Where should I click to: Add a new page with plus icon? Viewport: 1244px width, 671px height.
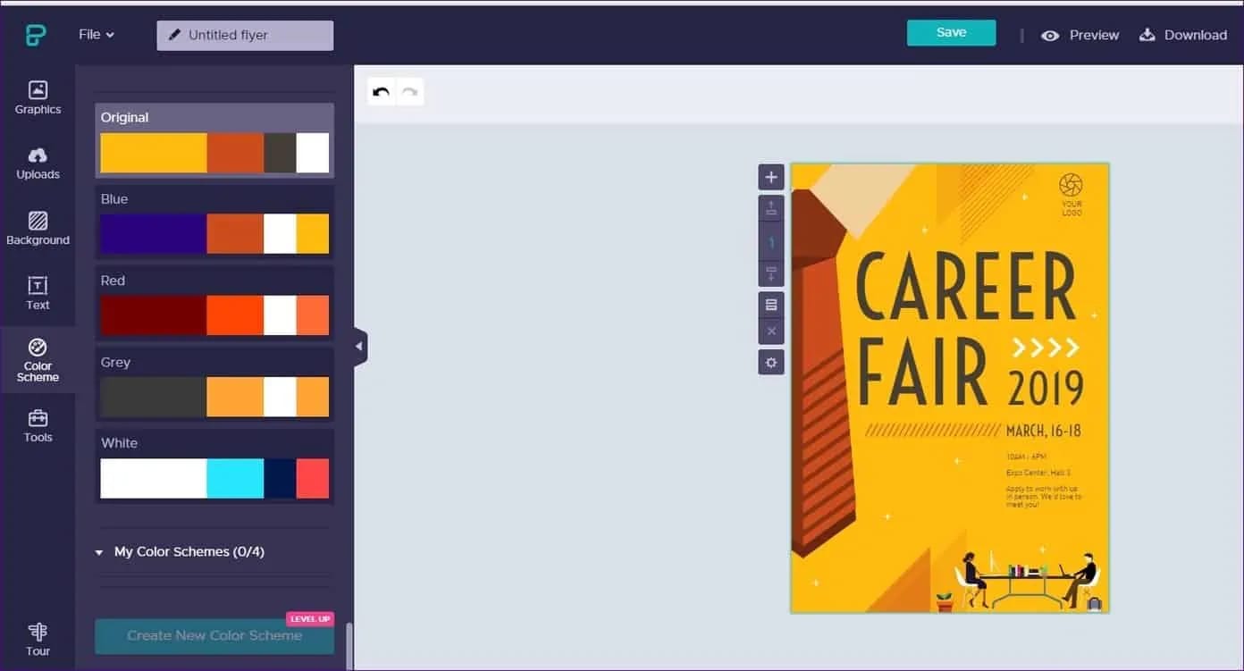click(x=771, y=177)
